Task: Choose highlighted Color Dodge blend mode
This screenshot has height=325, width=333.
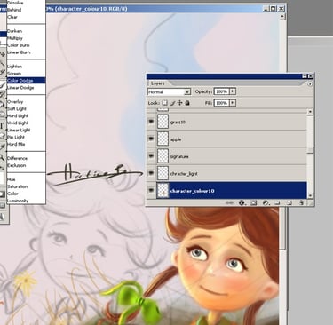Action: click(x=26, y=81)
